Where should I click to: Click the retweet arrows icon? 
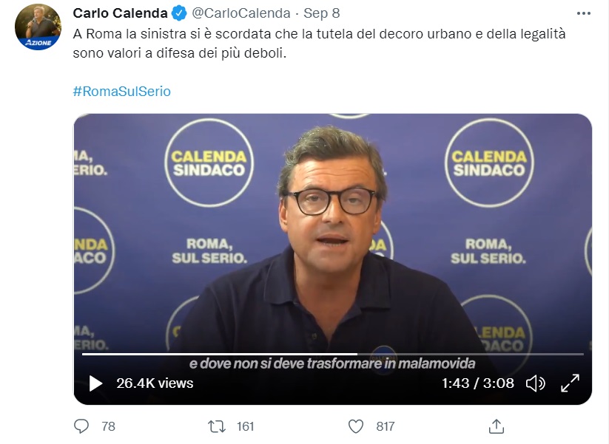[216, 426]
